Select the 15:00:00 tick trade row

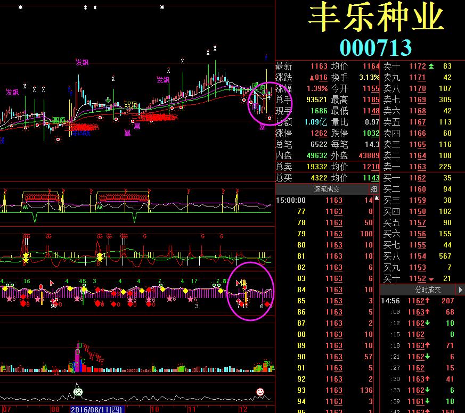(324, 200)
